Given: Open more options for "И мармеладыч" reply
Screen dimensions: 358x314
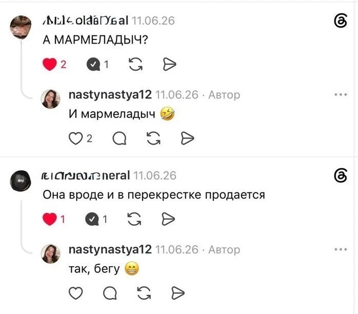Looking at the screenshot, I should click(341, 94).
